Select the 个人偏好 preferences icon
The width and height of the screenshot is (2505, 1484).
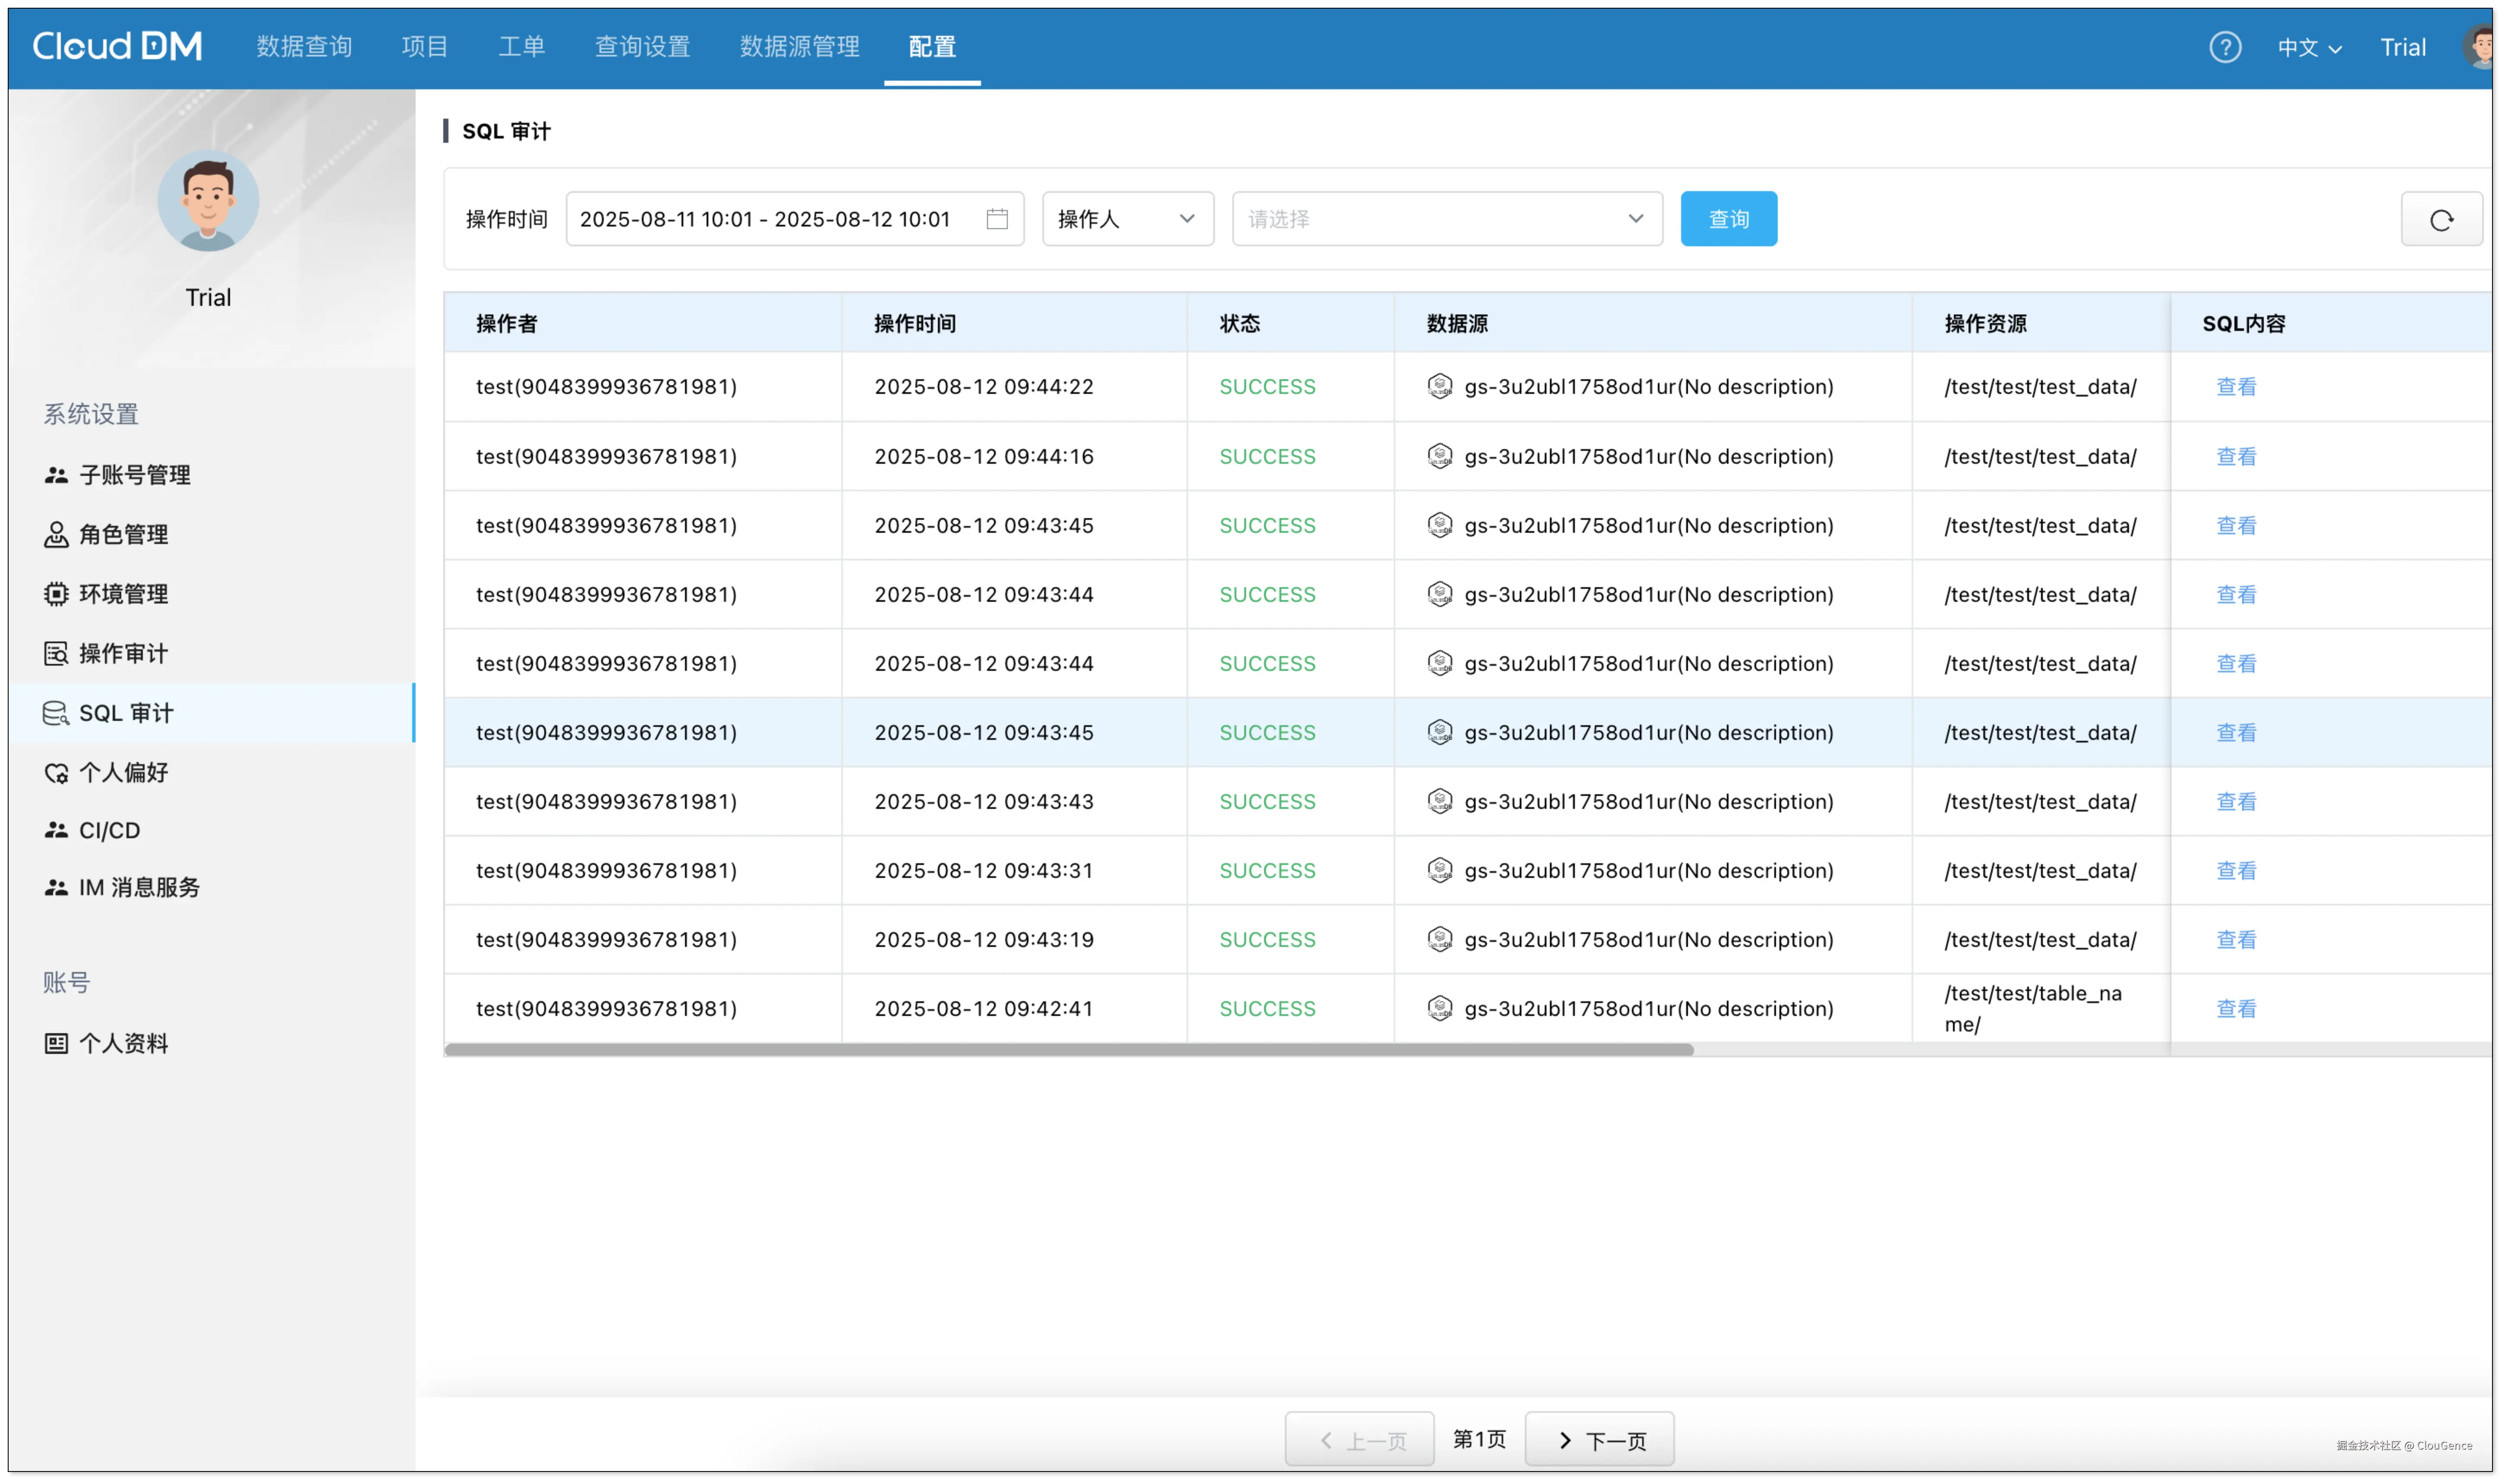pos(56,772)
